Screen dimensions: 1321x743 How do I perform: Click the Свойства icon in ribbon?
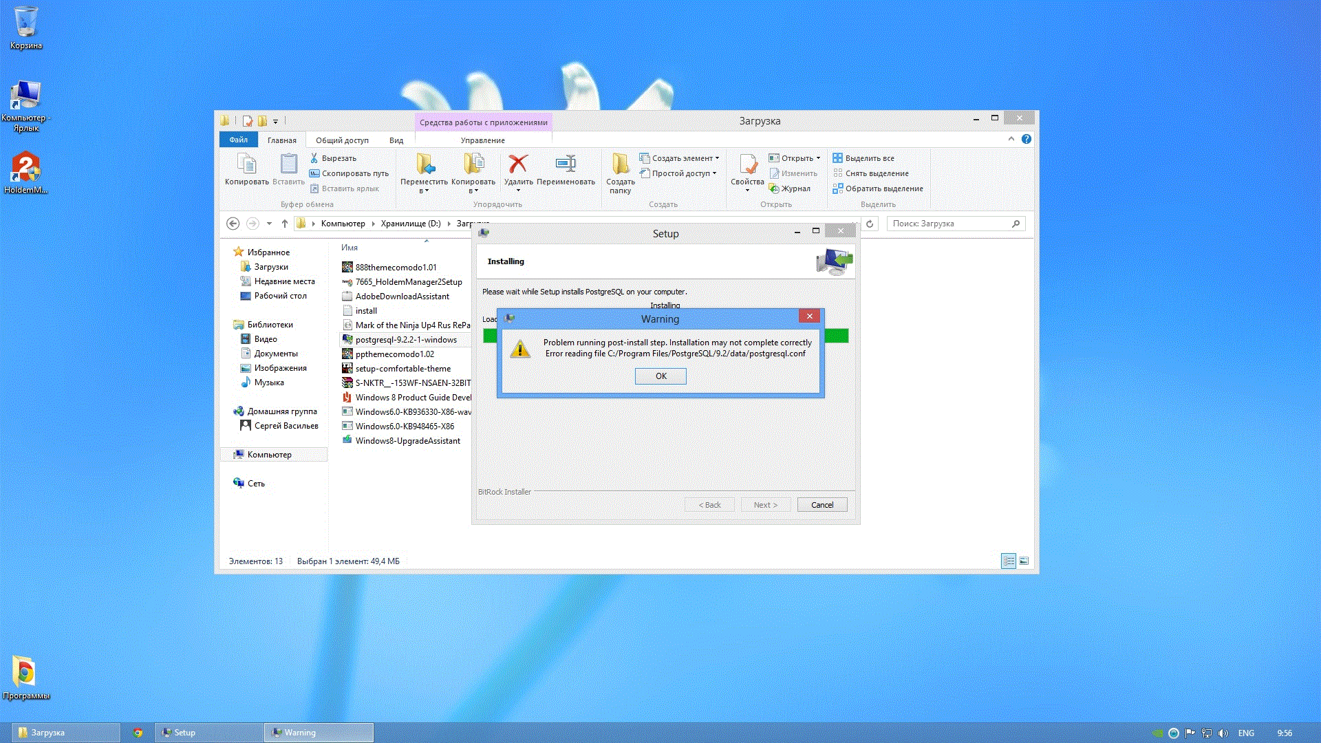coord(747,164)
